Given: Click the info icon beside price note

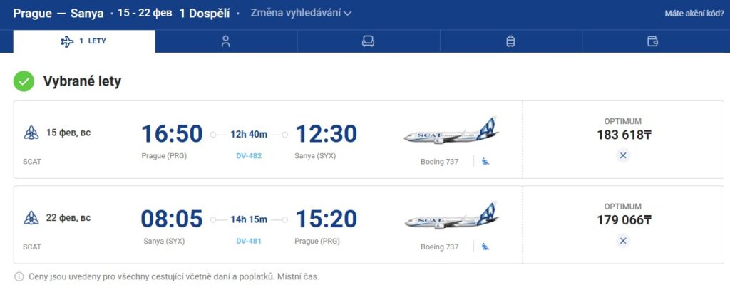Looking at the screenshot, I should [19, 276].
